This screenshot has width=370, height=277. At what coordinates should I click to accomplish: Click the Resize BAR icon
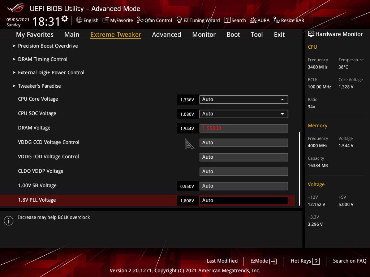[x=276, y=20]
